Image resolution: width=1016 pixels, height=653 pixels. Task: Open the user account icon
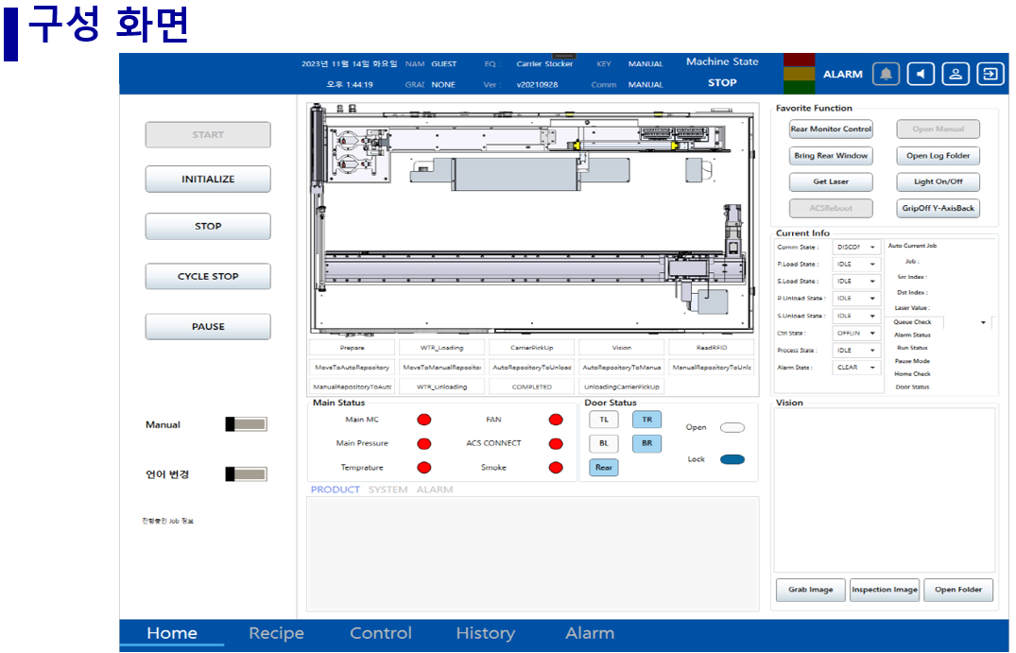pos(956,74)
